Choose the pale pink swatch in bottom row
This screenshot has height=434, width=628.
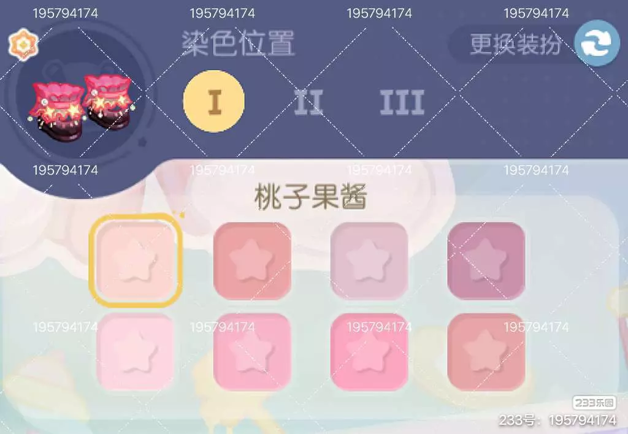[136, 351]
